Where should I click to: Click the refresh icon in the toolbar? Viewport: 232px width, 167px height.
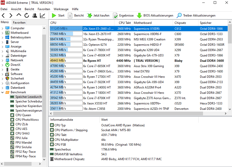pos(27,15)
